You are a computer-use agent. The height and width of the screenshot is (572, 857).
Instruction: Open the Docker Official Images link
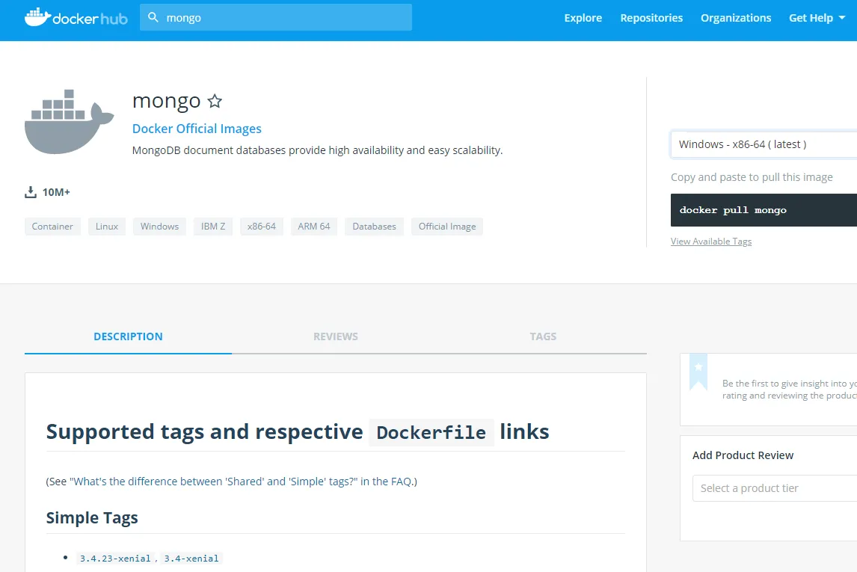[x=197, y=129]
